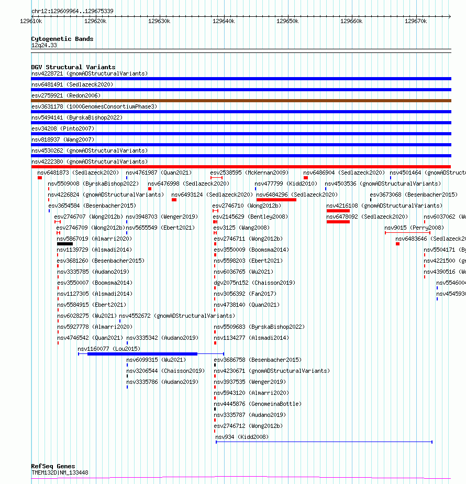The image size is (466, 484).
Task: Open nsv4445876 (GenomeinaBottle) label
Action: (258, 404)
